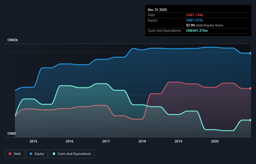
Task: Click the 2017 axis label
Action: pyautogui.click(x=106, y=141)
